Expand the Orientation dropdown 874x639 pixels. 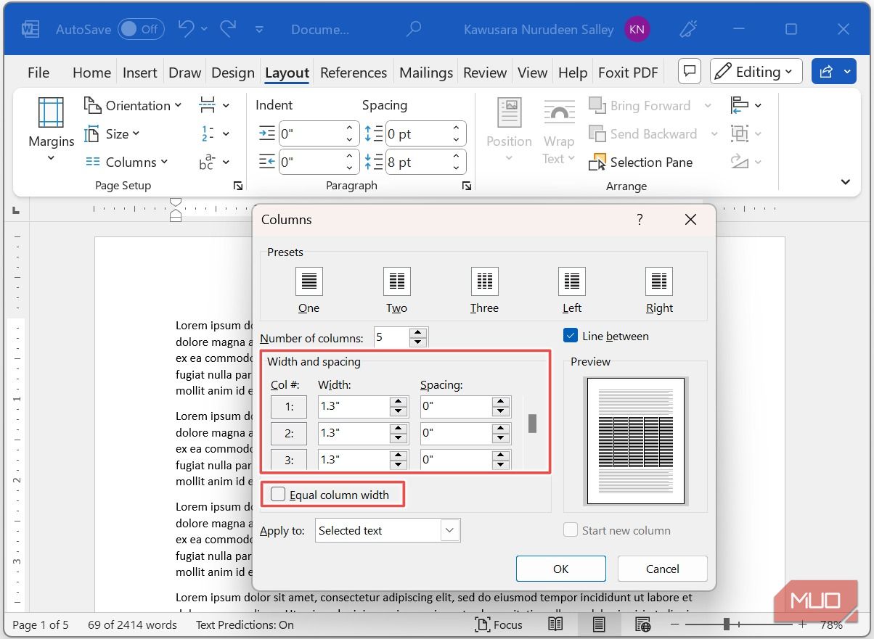click(x=133, y=106)
